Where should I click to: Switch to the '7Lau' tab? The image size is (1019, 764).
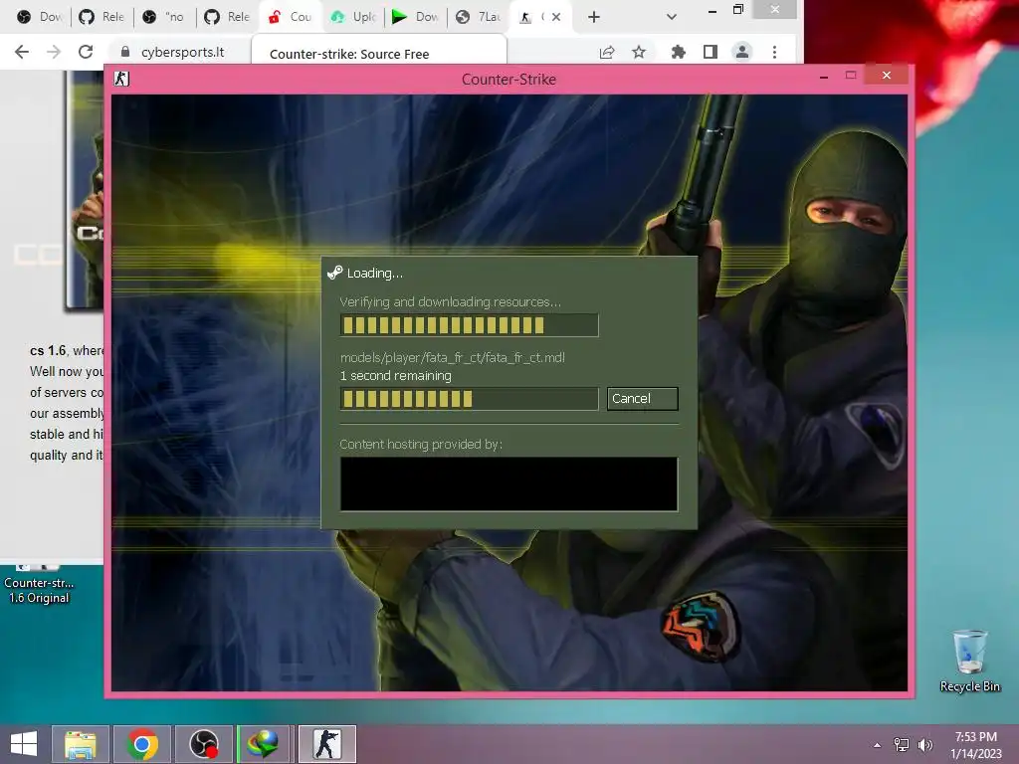coord(478,17)
